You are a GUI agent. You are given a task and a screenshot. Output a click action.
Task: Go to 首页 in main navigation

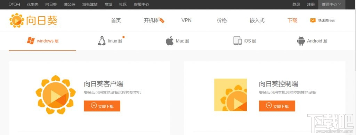(x=116, y=20)
